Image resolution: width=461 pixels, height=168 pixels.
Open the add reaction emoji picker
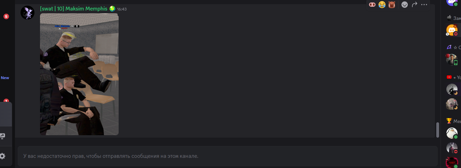405,4
